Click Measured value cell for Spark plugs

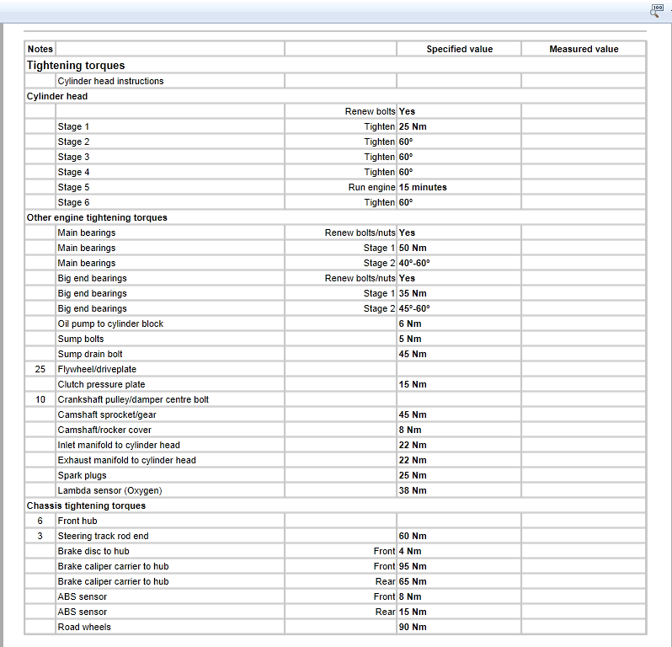(x=584, y=475)
